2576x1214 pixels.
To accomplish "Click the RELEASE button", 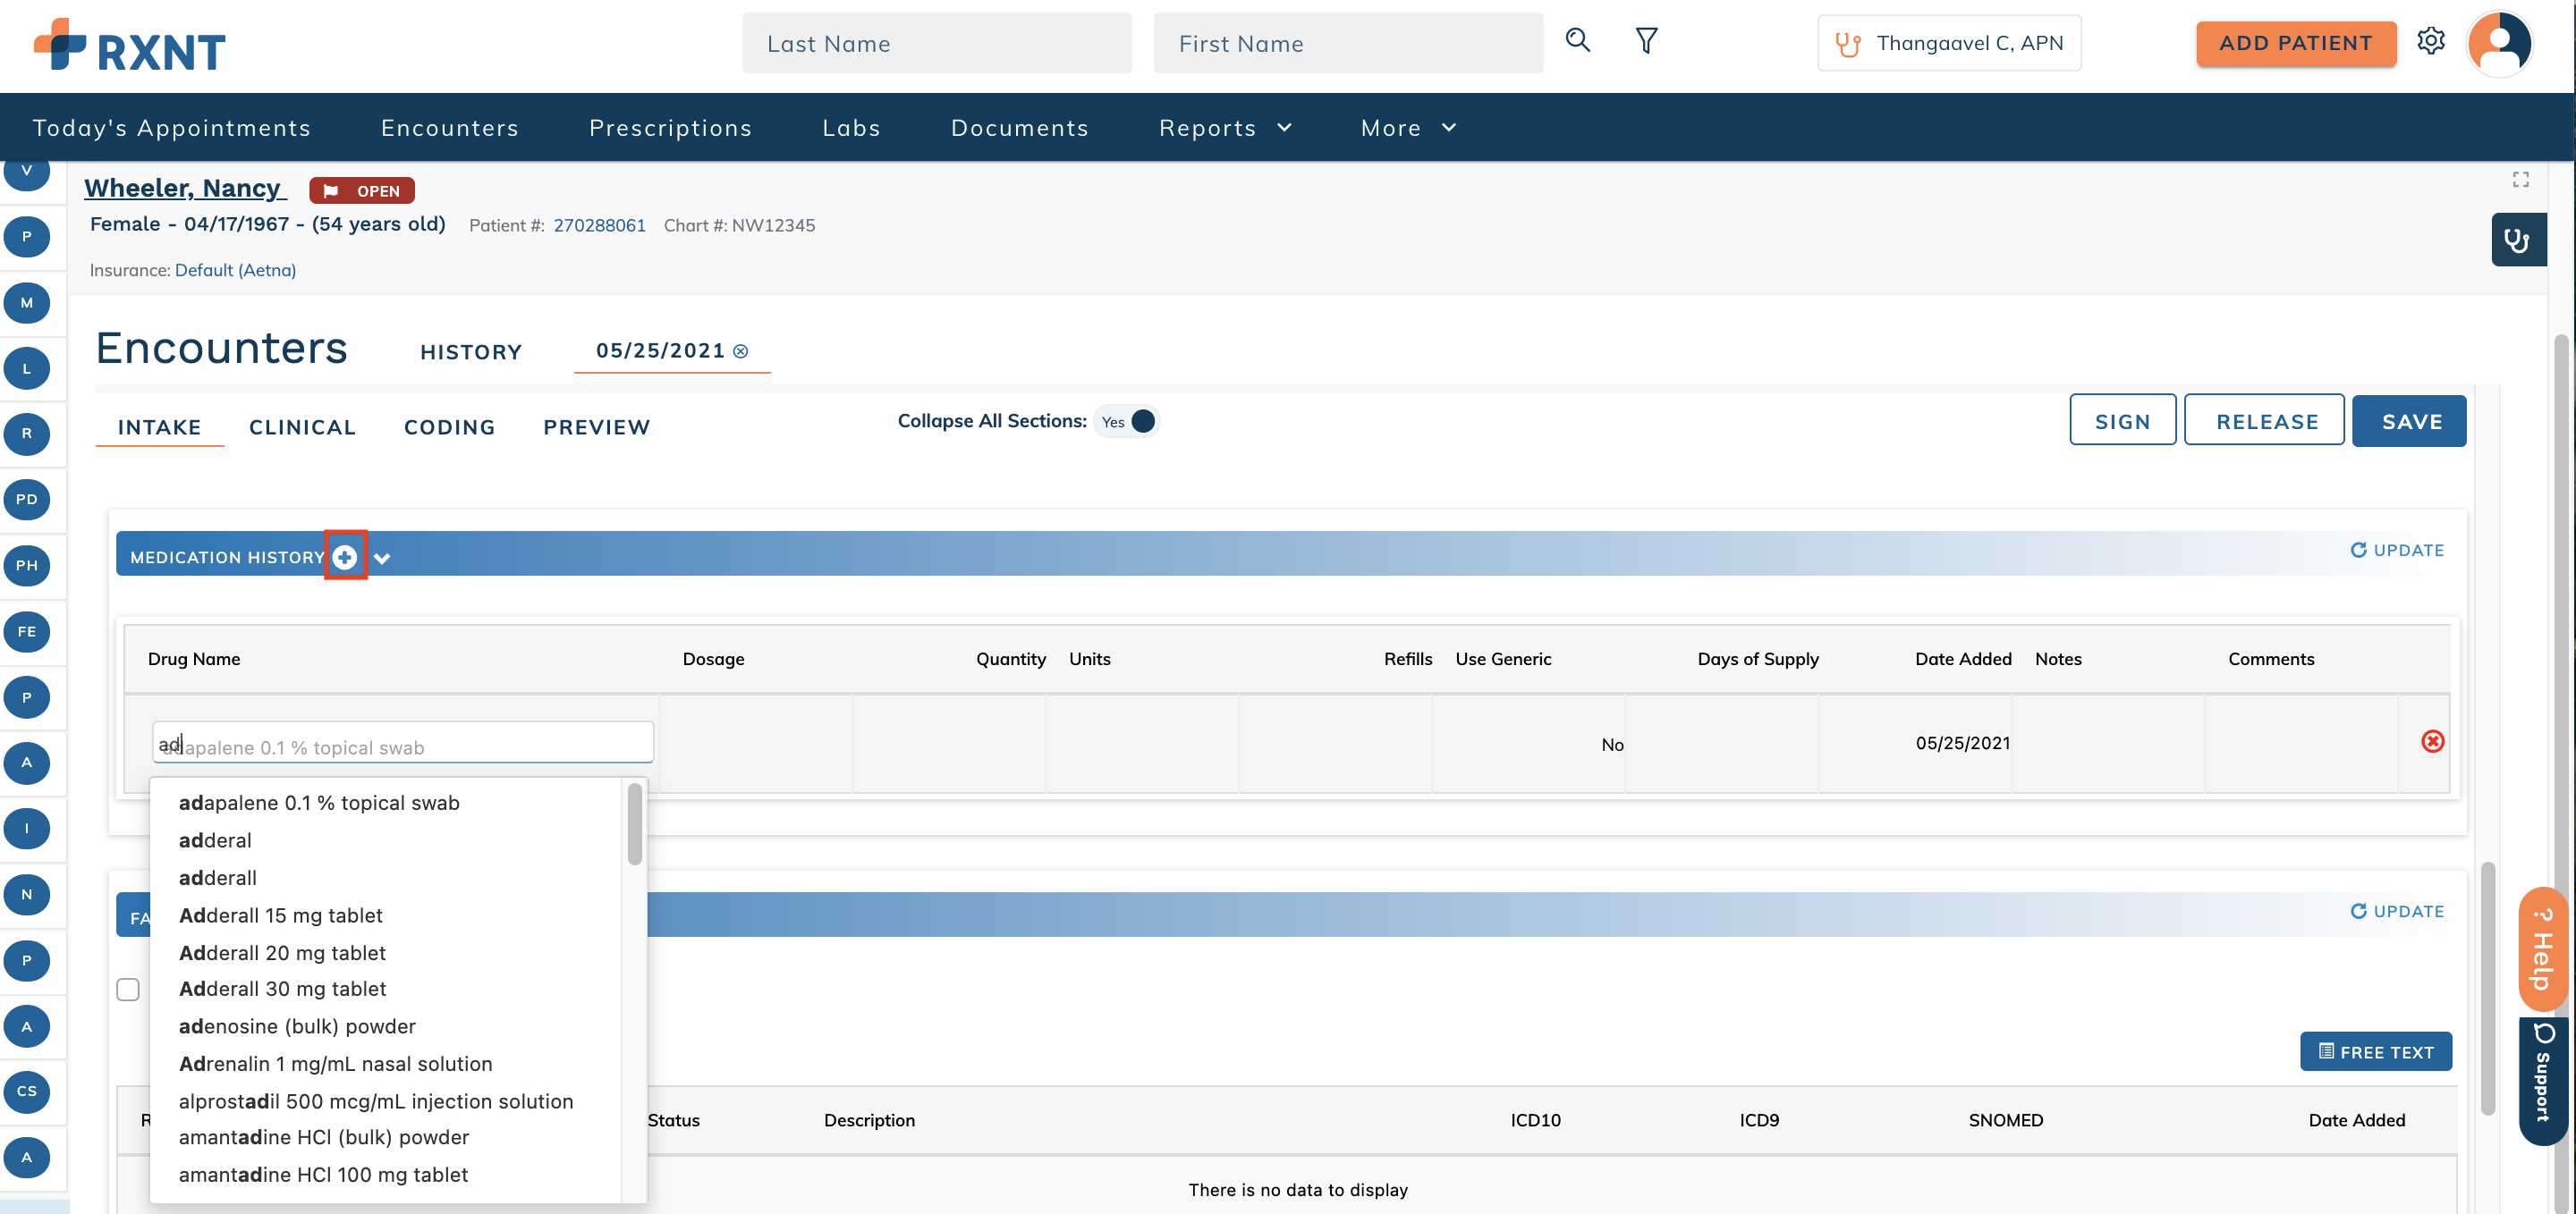I will tap(2265, 421).
